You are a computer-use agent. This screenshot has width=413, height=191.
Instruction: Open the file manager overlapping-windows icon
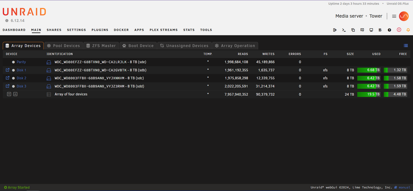click(x=353, y=30)
